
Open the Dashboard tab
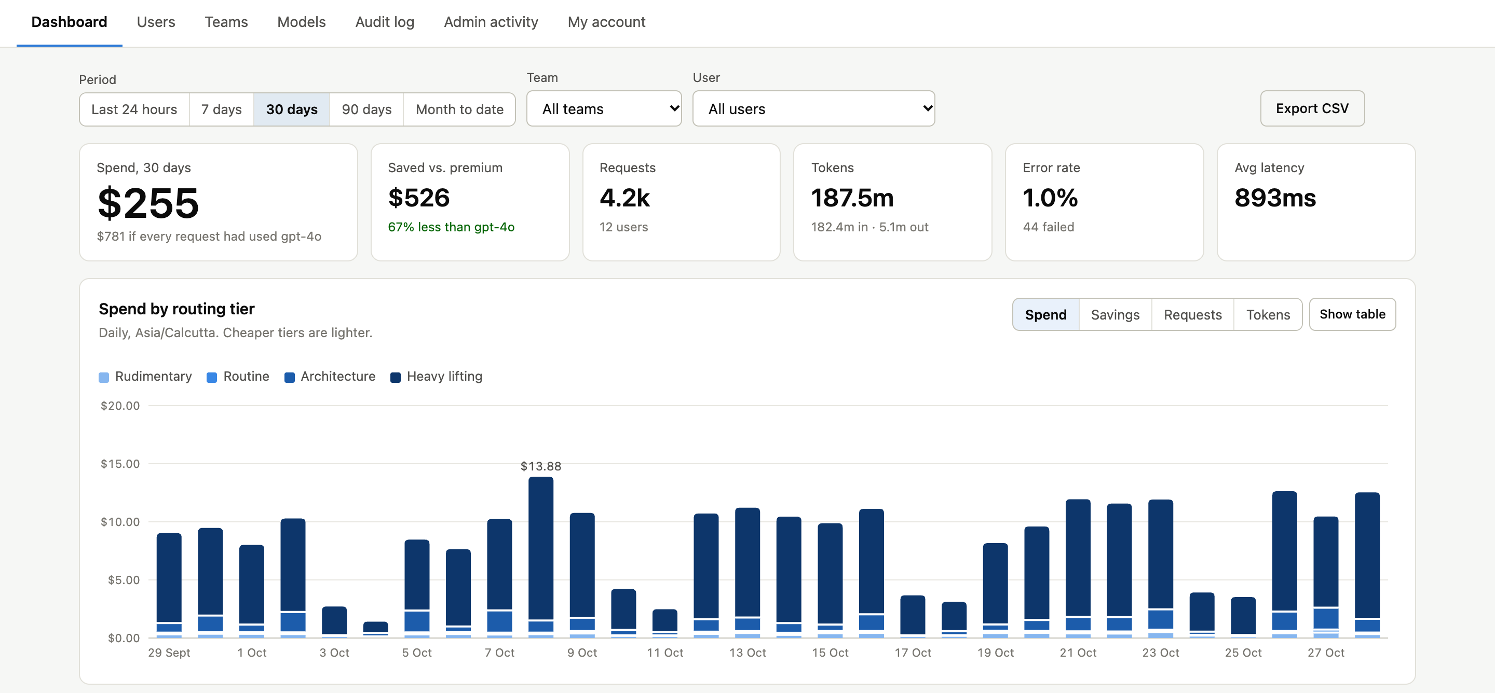point(69,22)
